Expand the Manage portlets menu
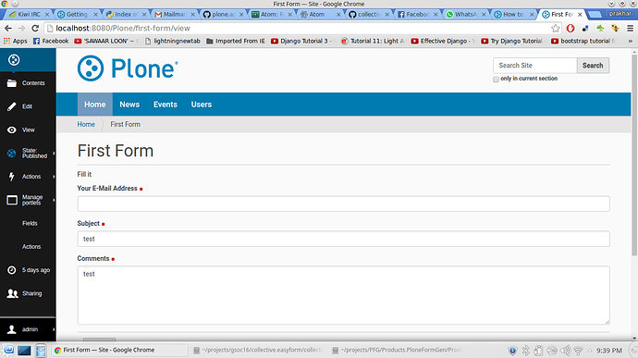The image size is (638, 358). click(x=28, y=200)
